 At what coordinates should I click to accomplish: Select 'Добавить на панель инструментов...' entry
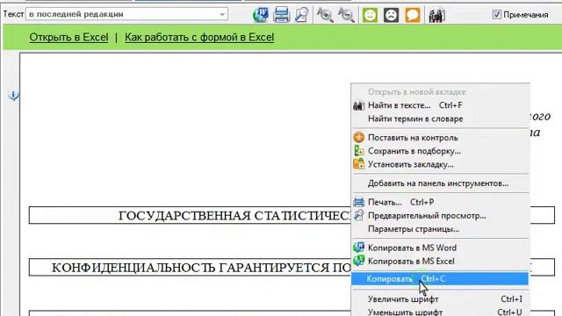[x=440, y=183]
